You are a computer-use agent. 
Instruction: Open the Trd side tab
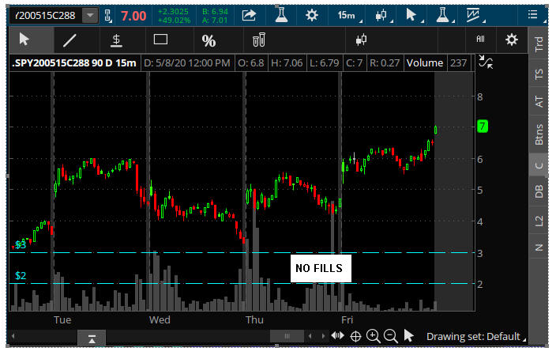point(539,43)
